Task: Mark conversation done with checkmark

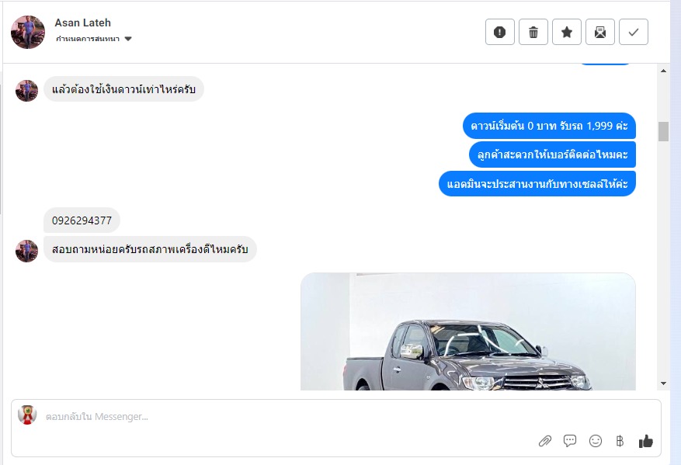Action: pyautogui.click(x=634, y=32)
